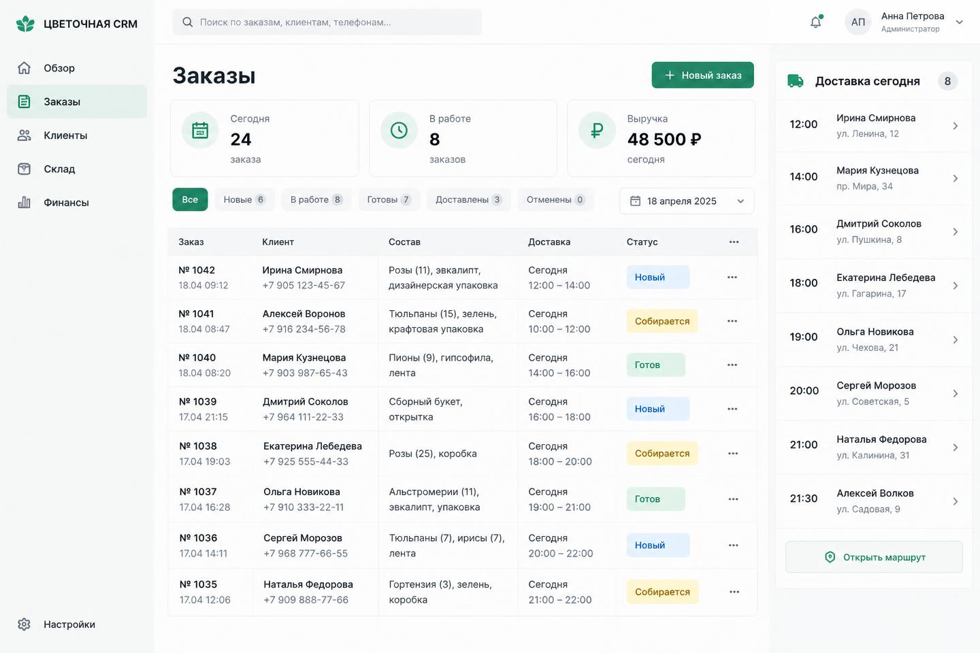
Task: Show Доставлены orders
Action: pyautogui.click(x=469, y=199)
